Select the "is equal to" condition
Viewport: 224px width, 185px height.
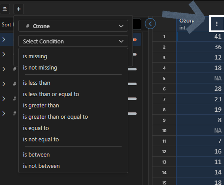pyautogui.click(x=36, y=128)
